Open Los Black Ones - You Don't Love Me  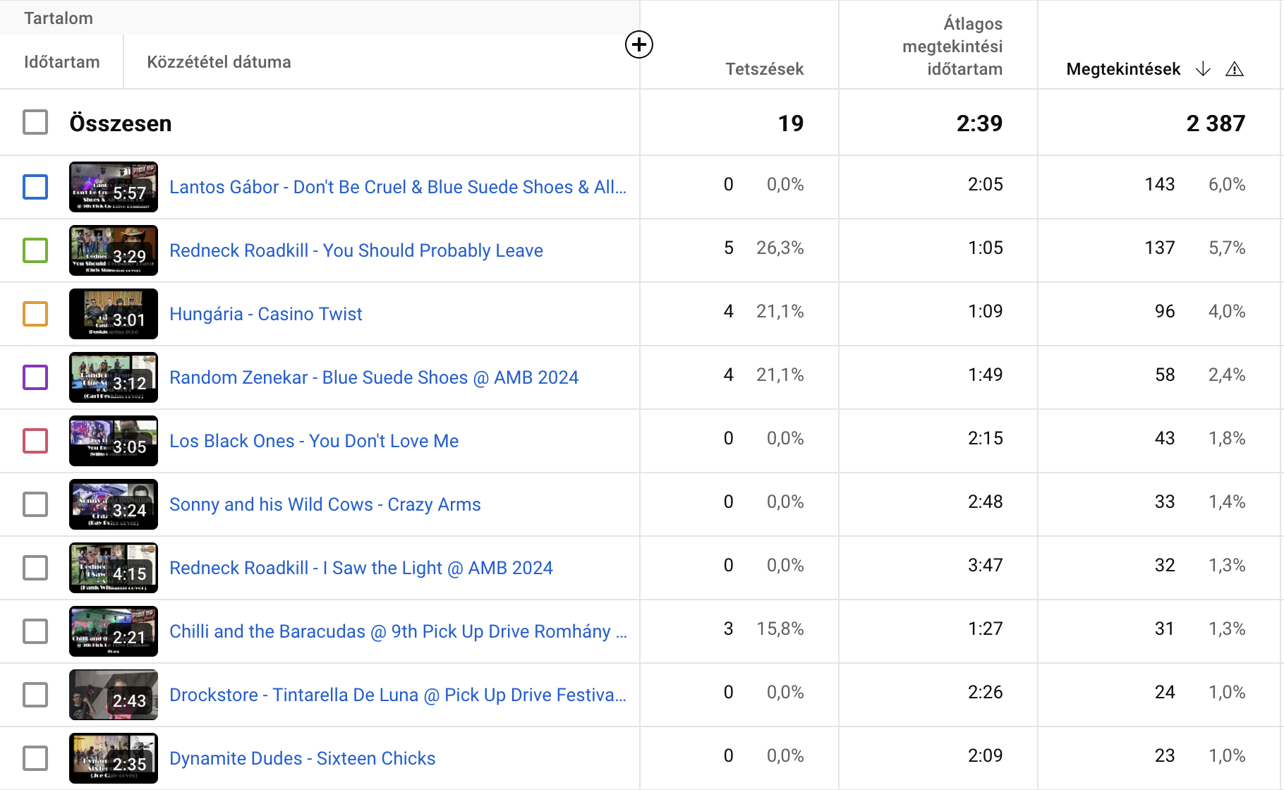tap(314, 441)
